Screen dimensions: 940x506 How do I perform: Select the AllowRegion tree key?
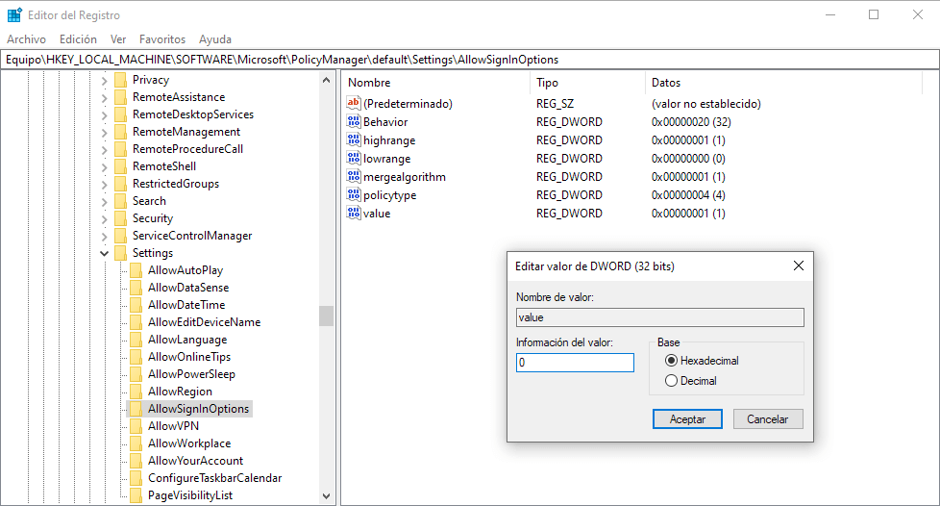pos(180,392)
